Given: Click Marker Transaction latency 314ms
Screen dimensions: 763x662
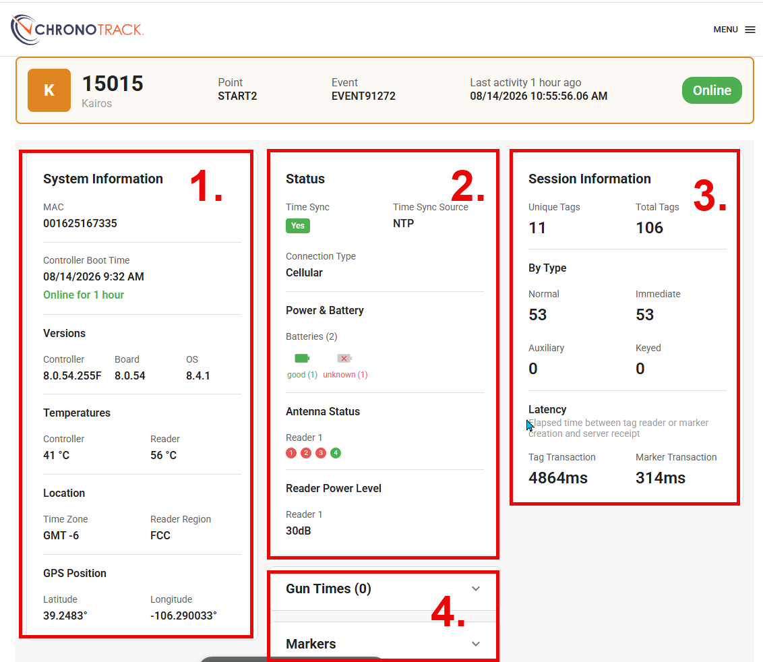Looking at the screenshot, I should [661, 478].
